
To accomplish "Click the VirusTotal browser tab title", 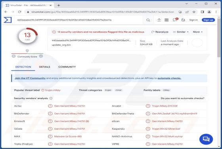I will 29,6.
